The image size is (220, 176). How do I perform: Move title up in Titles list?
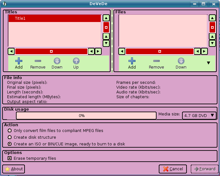[x=76, y=63]
